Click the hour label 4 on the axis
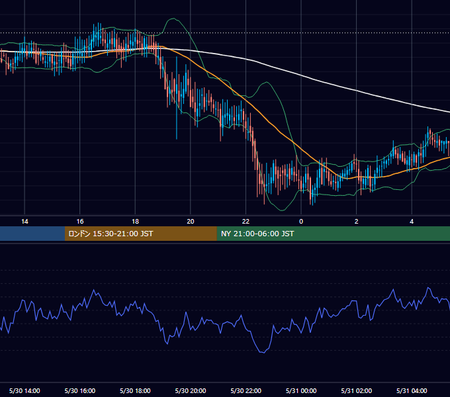450x397 pixels. 412,222
